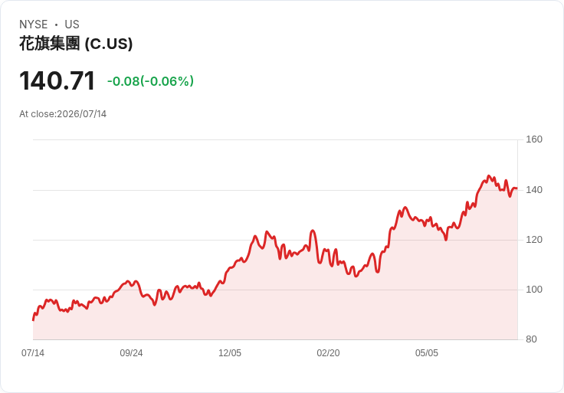Click the 80 y-axis price label

click(531, 339)
